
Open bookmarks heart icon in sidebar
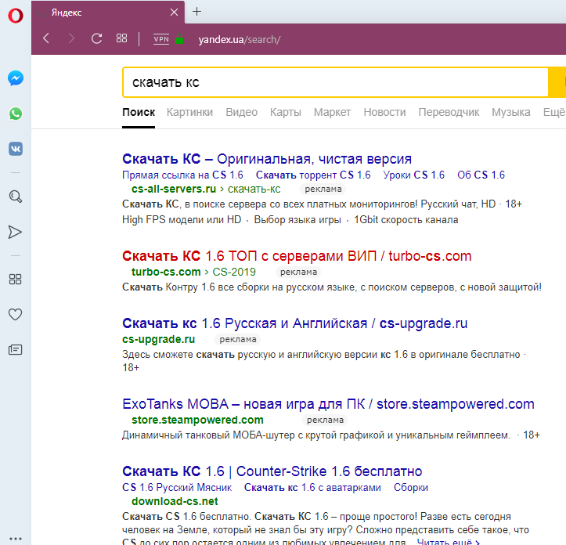point(15,314)
